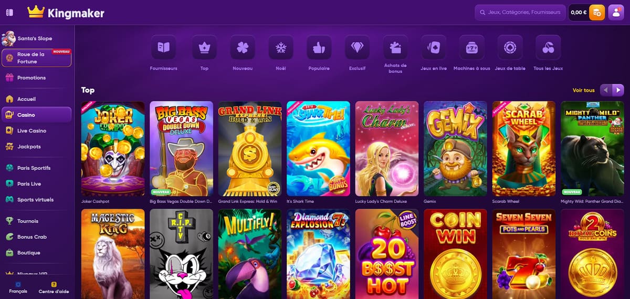Image resolution: width=630 pixels, height=299 pixels.
Task: Click the orange deposit wallet button
Action: click(597, 12)
